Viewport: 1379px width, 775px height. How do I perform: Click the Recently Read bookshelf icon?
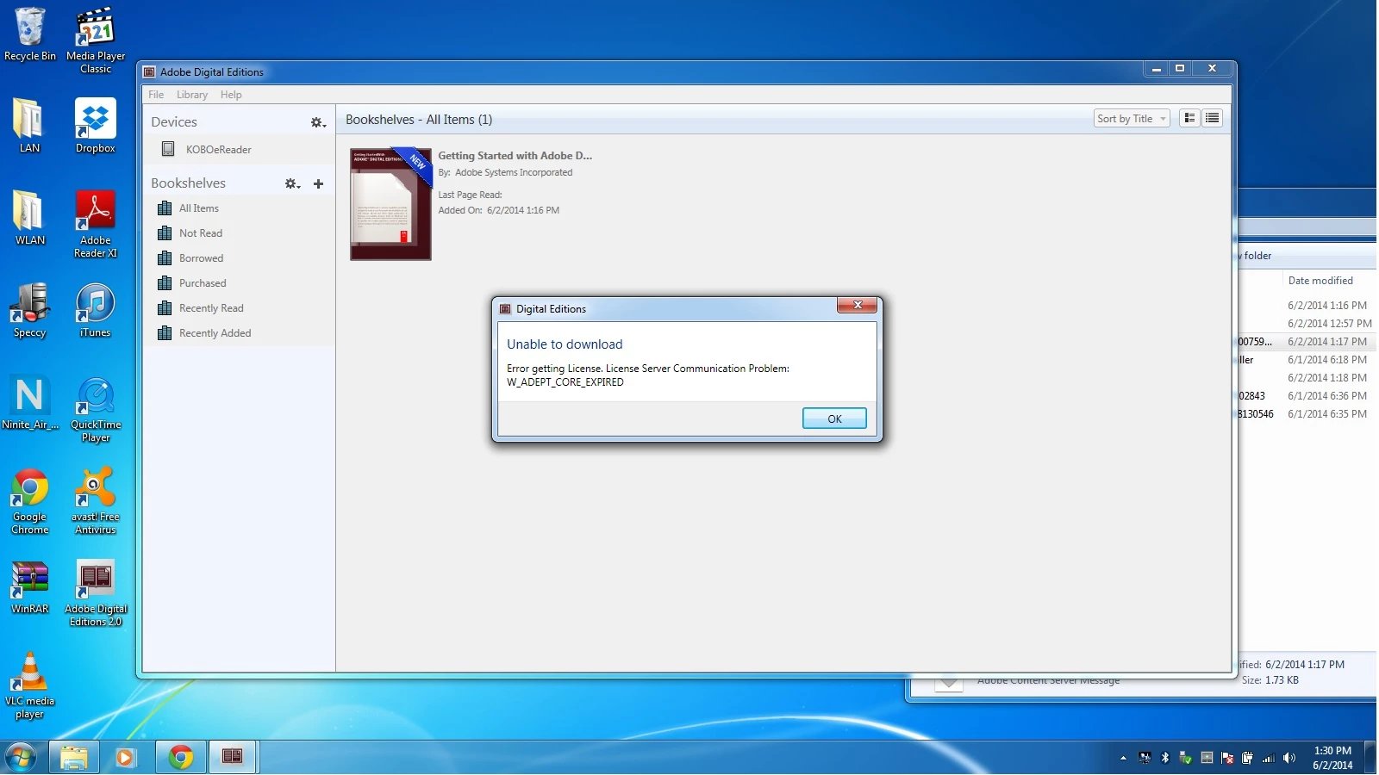[x=165, y=308]
